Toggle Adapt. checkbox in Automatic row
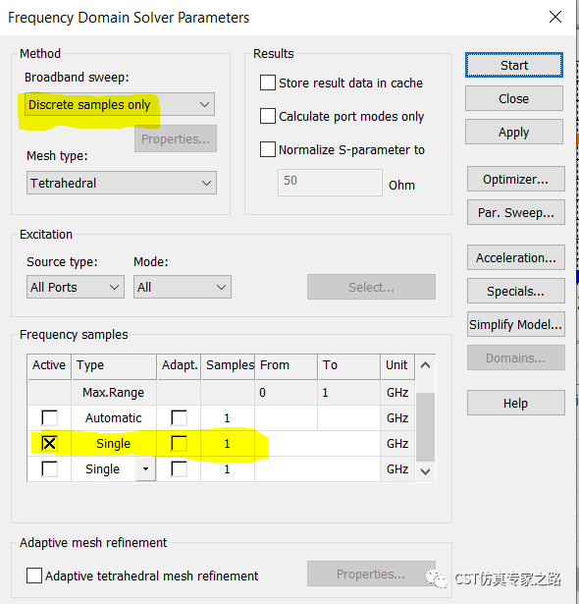This screenshot has width=579, height=604. click(179, 417)
